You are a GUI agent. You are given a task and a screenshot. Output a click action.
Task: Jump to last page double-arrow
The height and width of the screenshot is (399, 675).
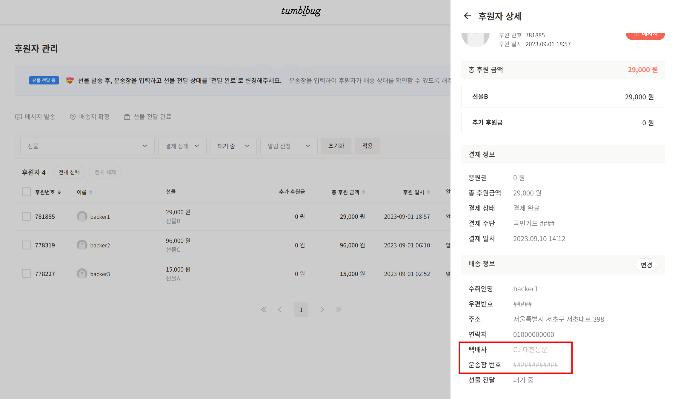tap(339, 309)
